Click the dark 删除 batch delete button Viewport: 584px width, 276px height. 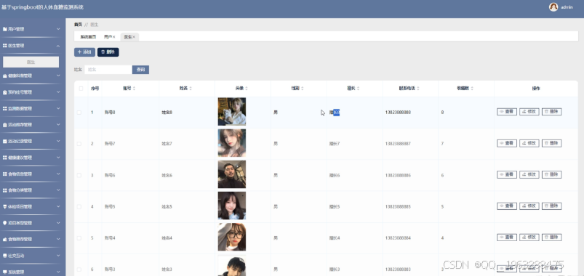coord(108,52)
